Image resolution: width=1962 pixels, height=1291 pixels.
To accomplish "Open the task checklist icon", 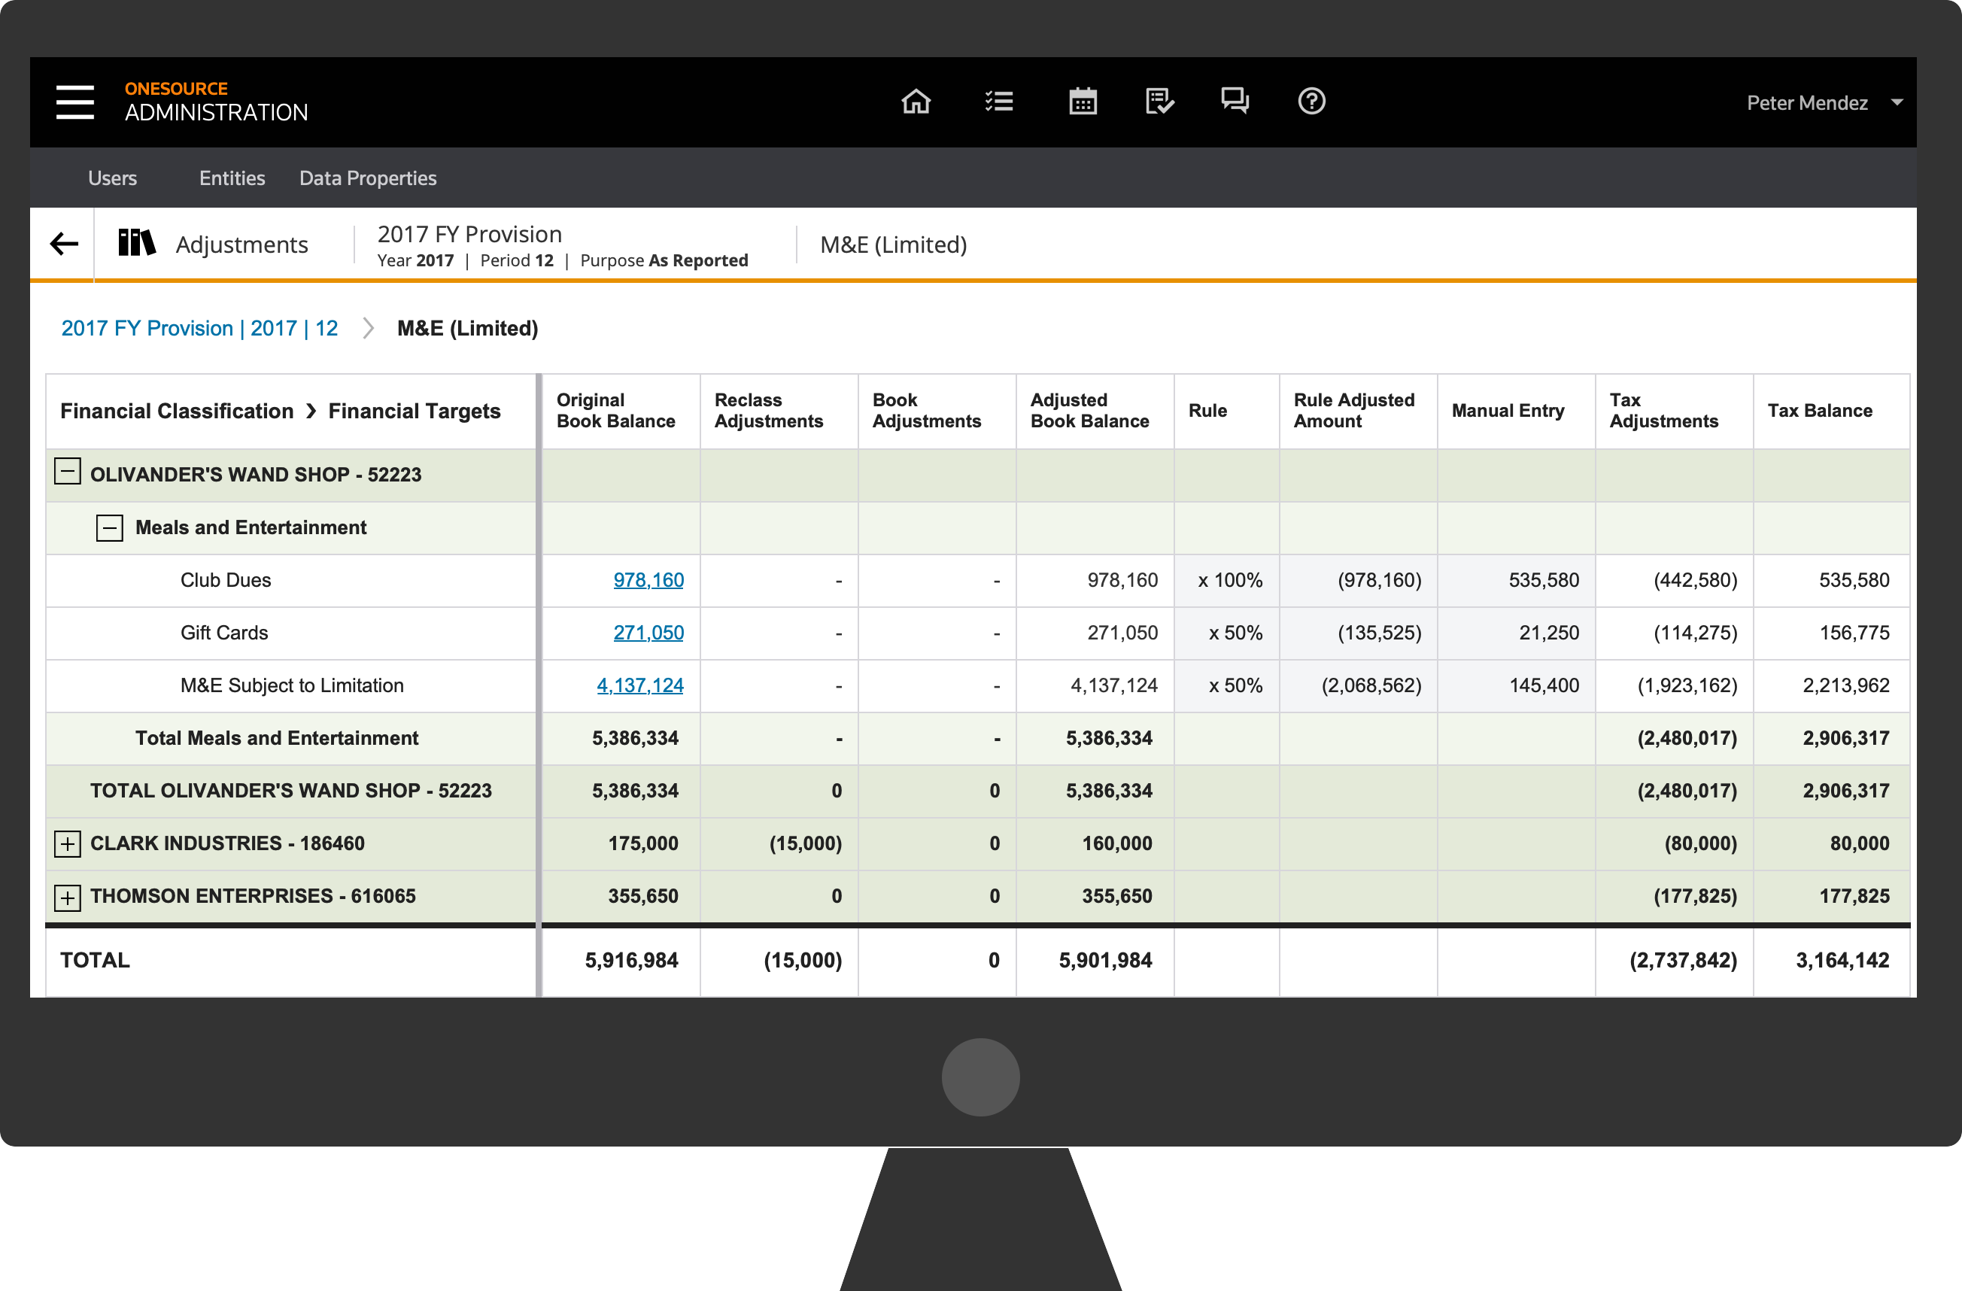I will tap(998, 102).
